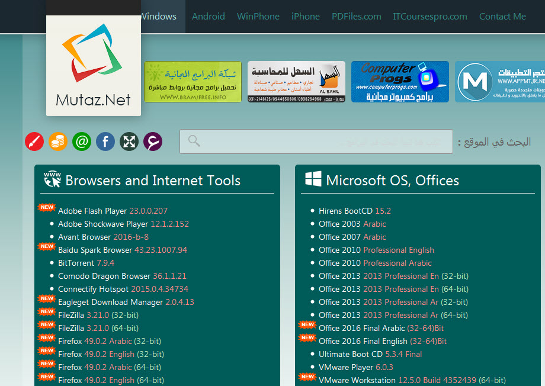This screenshot has height=386, width=545.
Task: Open Avant Browser 2016-b-8 link
Action: click(x=103, y=237)
